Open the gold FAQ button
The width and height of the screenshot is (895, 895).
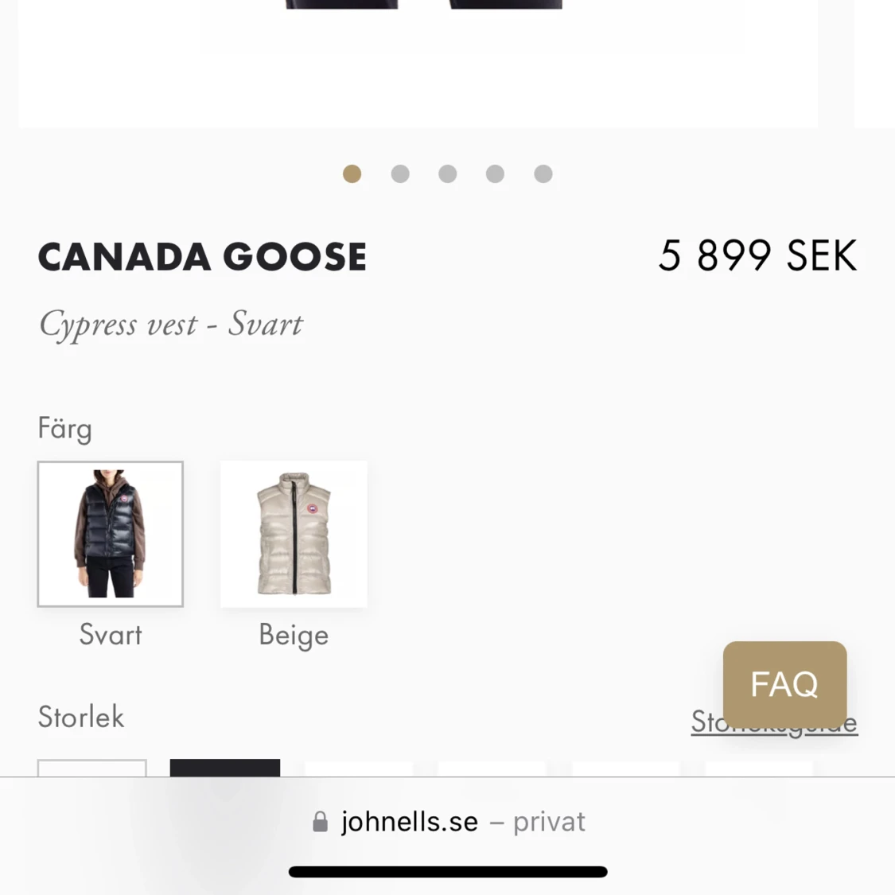click(784, 684)
